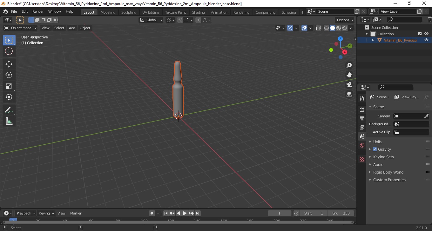Expand the Units panel

tap(377, 142)
